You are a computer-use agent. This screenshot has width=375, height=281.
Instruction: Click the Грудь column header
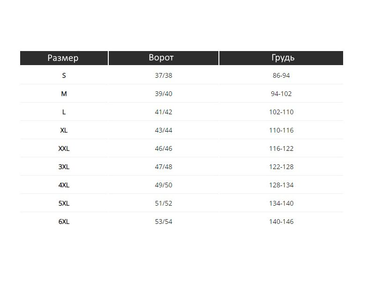(x=281, y=58)
